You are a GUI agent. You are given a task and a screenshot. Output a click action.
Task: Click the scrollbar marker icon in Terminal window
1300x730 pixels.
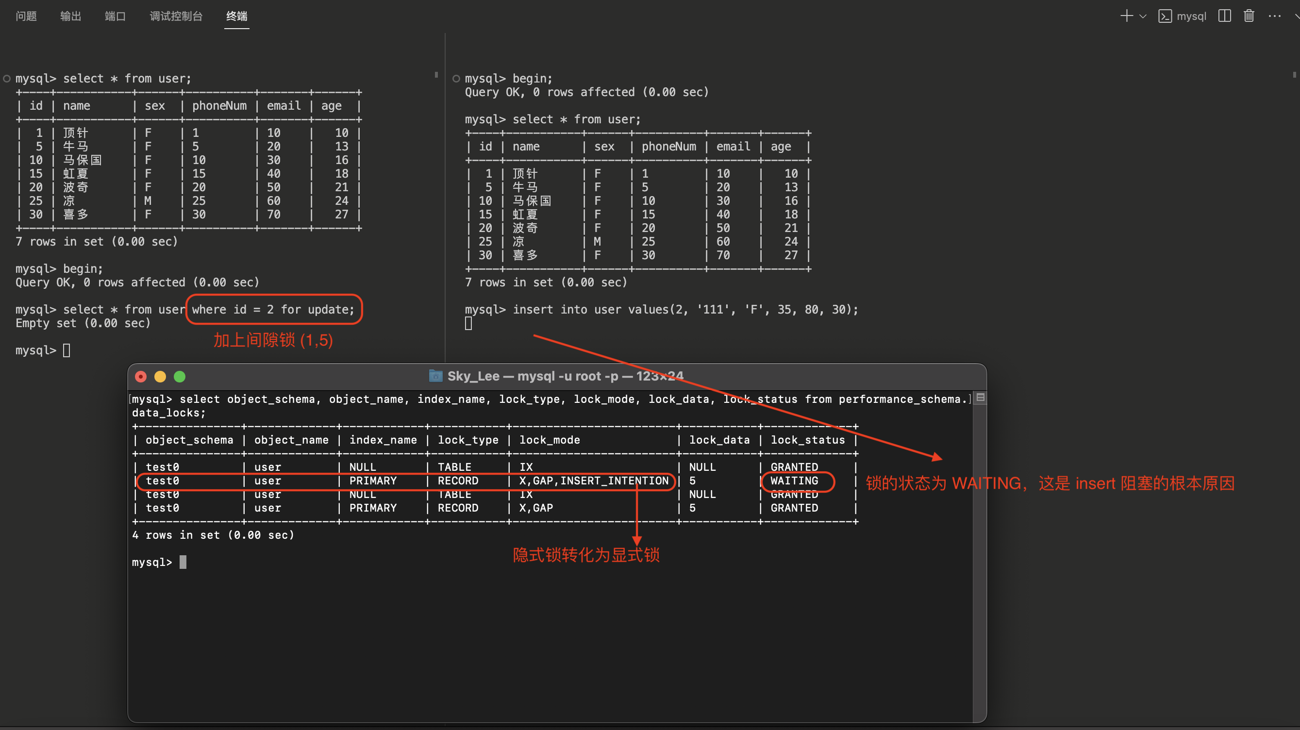click(980, 398)
